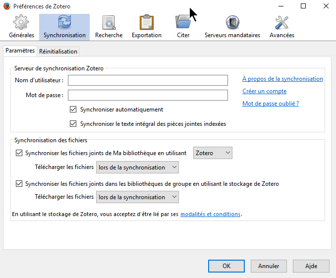
Task: Switch to the Paramètres tab
Action: (x=20, y=51)
